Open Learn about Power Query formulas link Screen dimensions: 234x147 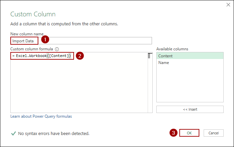coord(41,116)
